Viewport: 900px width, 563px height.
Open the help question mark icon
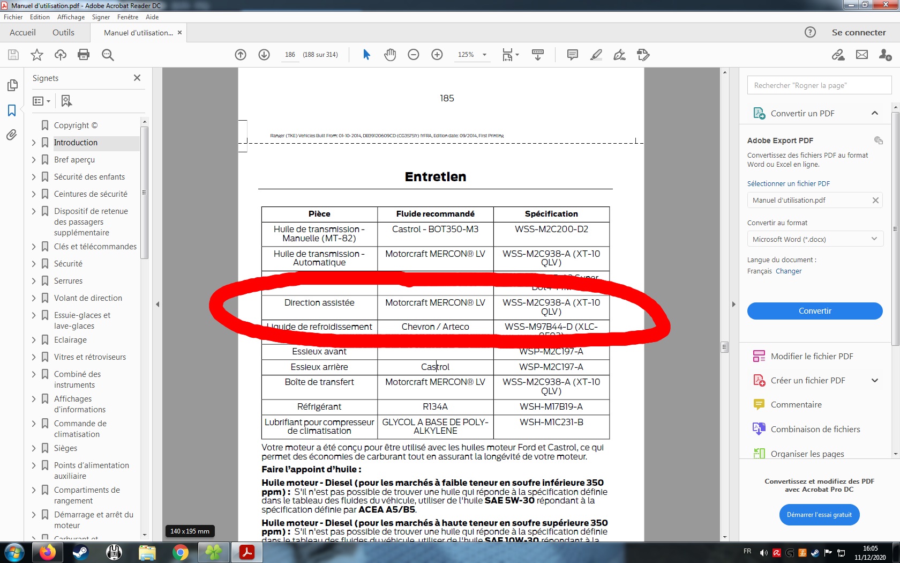click(x=810, y=32)
